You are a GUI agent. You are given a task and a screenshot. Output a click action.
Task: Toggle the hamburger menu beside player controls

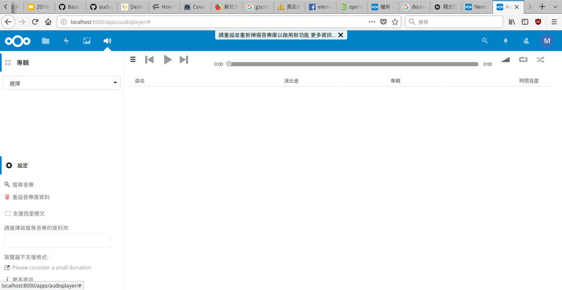point(133,60)
